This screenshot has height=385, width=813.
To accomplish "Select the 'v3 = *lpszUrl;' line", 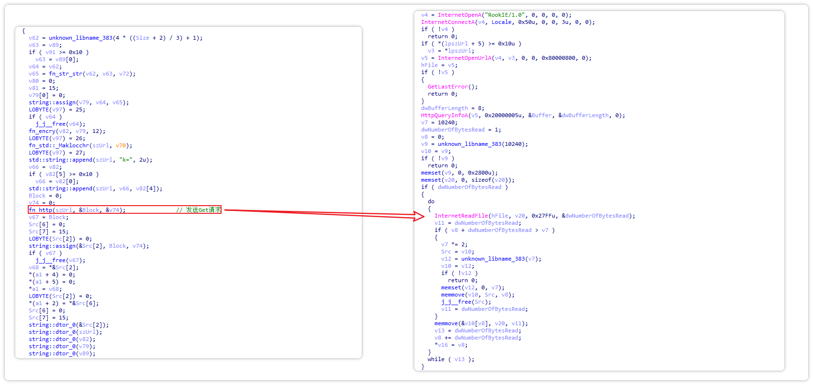I will pos(451,51).
